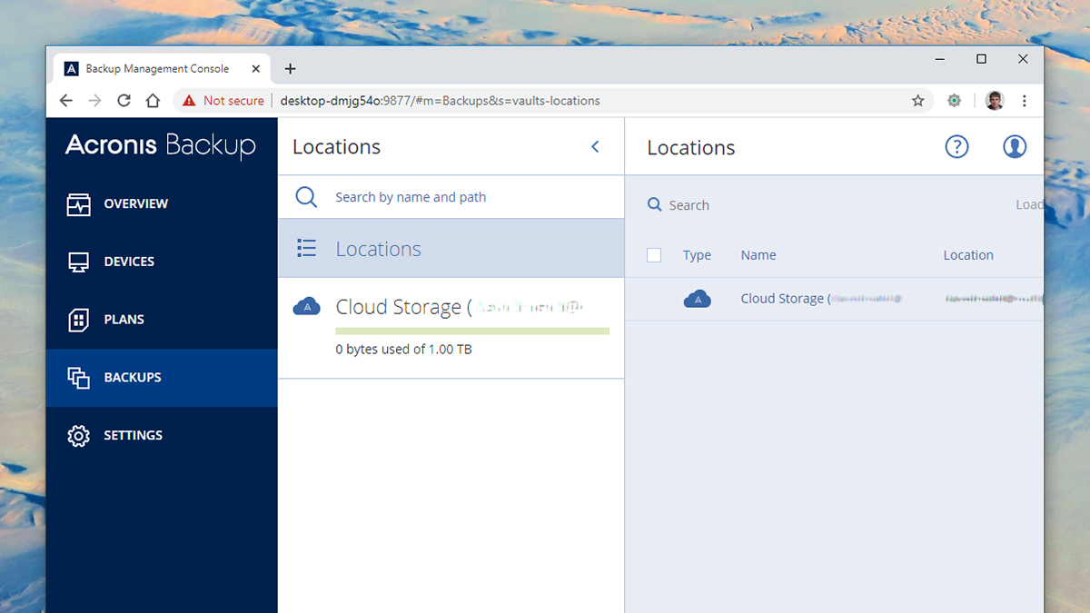Click the Plans grid icon
This screenshot has width=1090, height=613.
coord(79,320)
